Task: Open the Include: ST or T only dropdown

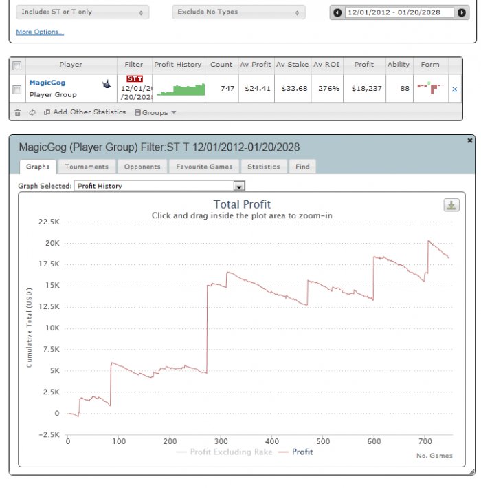Action: (82, 12)
